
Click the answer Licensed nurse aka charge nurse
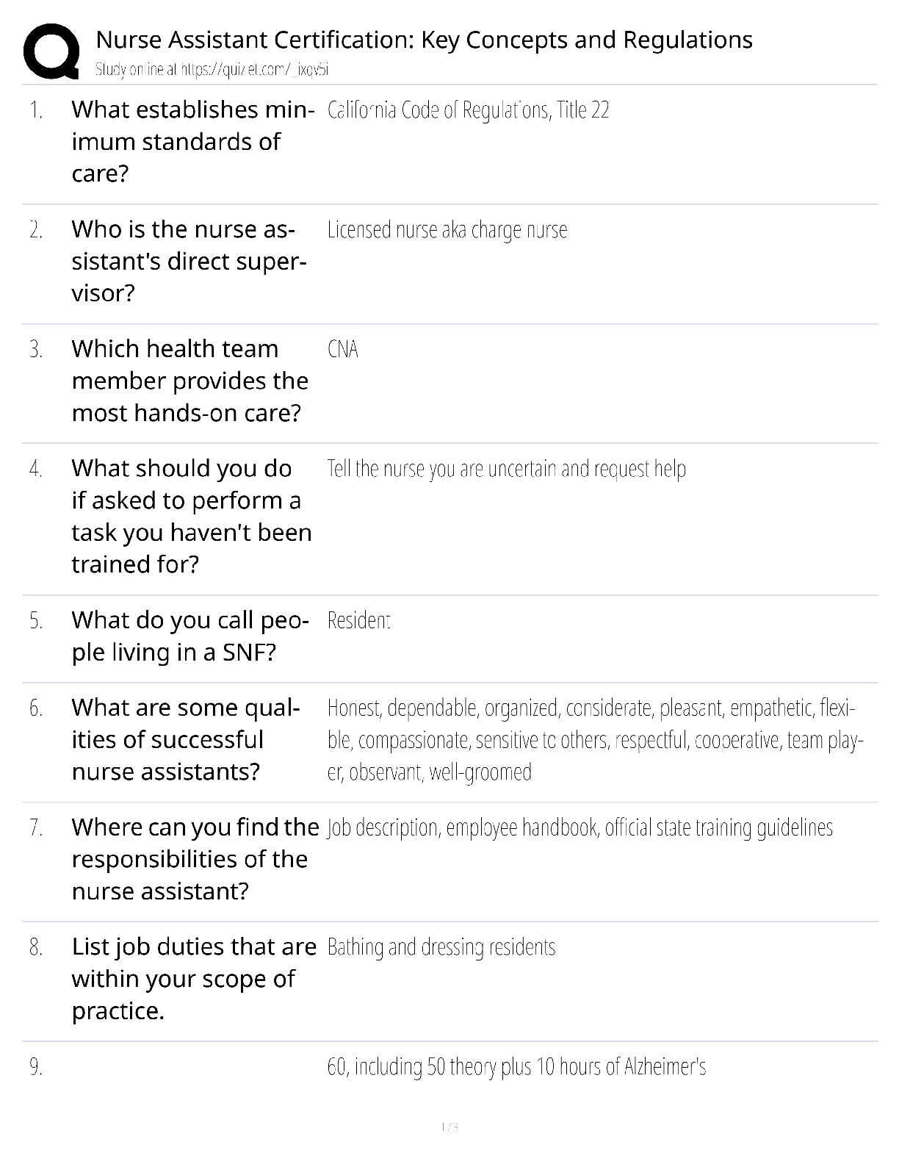click(x=447, y=230)
